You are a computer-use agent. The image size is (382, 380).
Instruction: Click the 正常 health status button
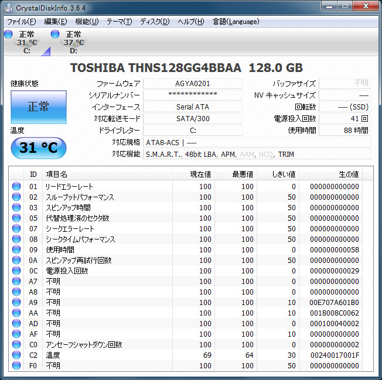pos(39,107)
